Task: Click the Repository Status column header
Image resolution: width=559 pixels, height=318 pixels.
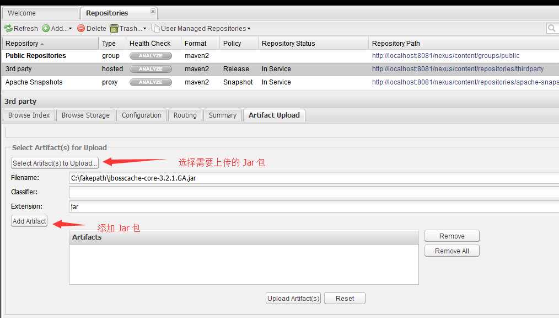Action: tap(313, 44)
